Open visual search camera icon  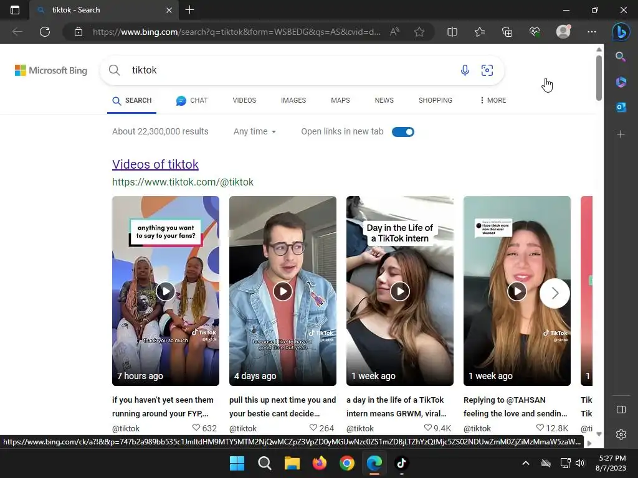487,70
